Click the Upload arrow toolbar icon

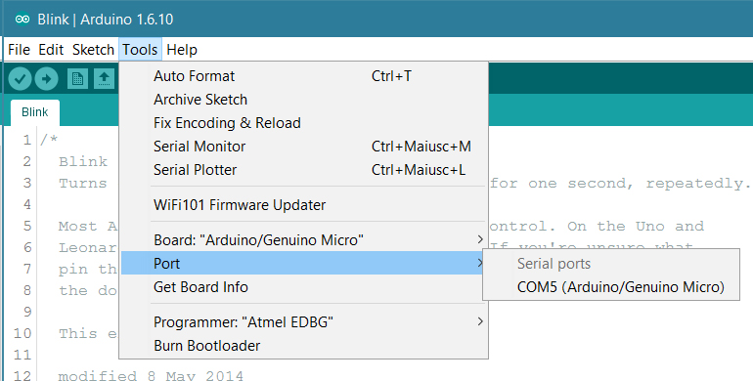pyautogui.click(x=47, y=79)
